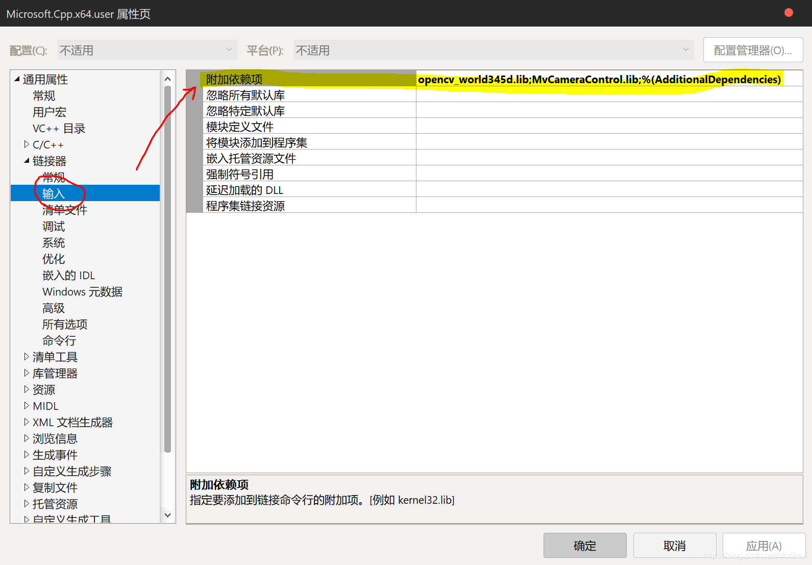Expand the XML 文档生成器 node

pyautogui.click(x=27, y=422)
